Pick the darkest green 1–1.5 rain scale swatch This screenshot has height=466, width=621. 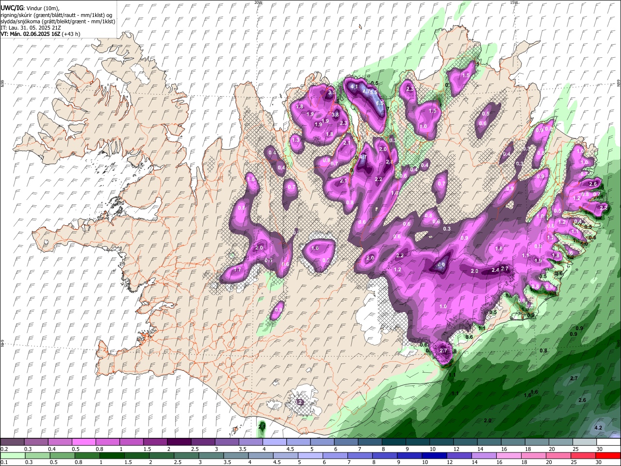tap(112, 456)
